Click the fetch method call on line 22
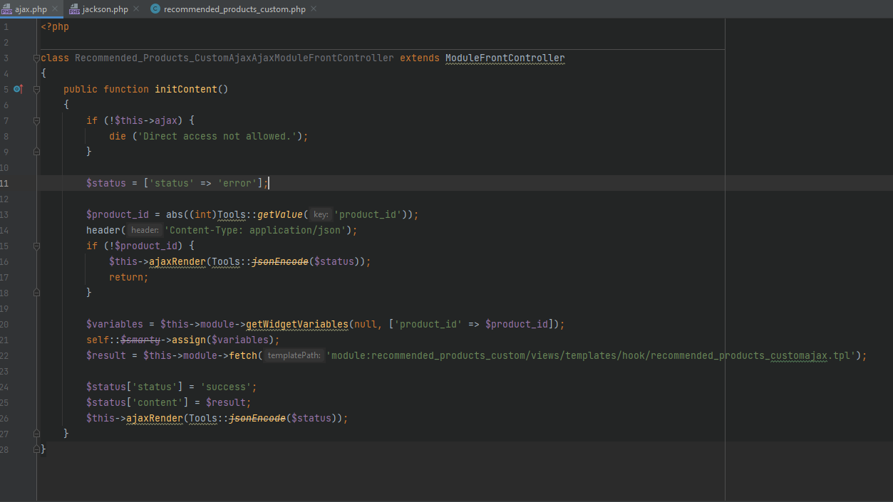 coord(243,355)
